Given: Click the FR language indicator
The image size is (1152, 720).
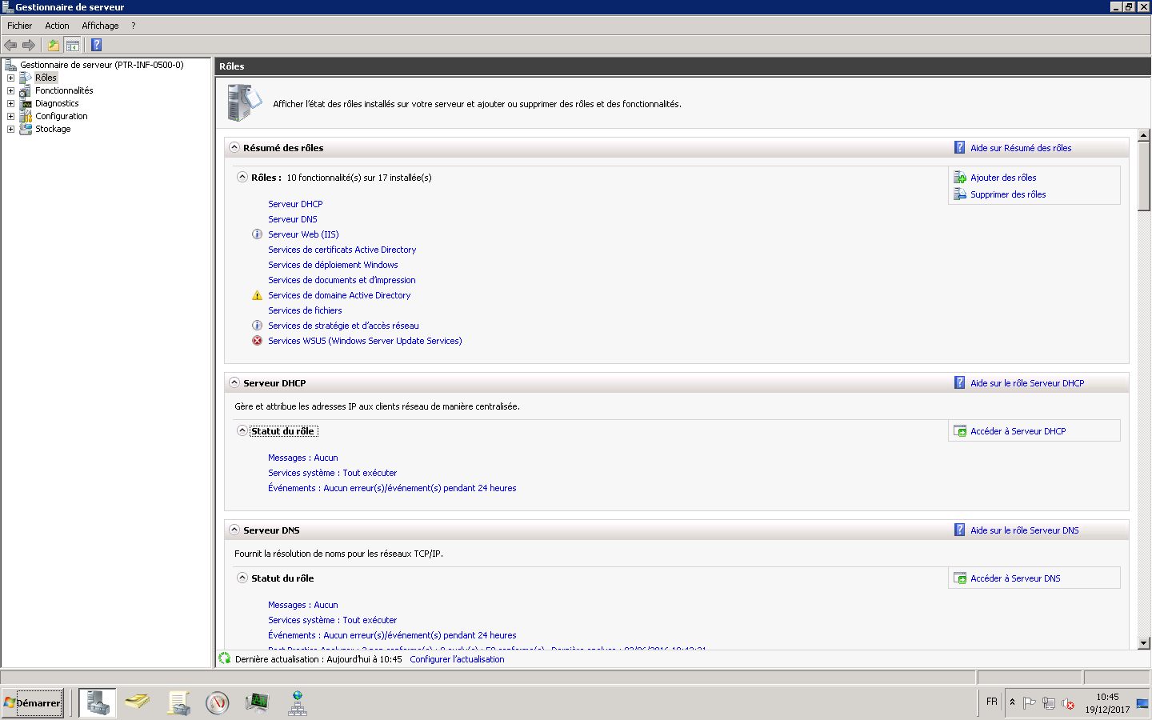Looking at the screenshot, I should (x=992, y=702).
